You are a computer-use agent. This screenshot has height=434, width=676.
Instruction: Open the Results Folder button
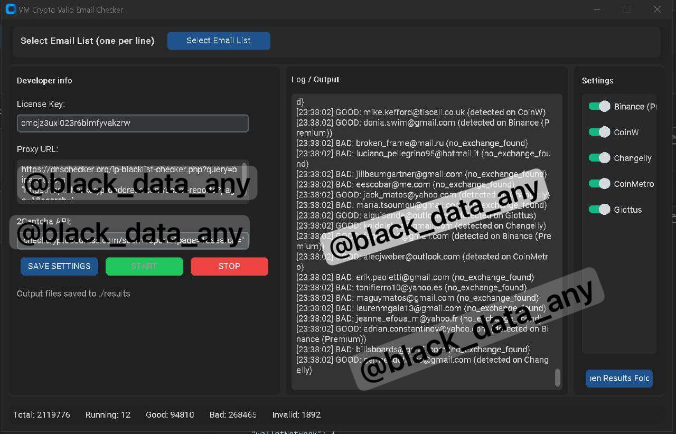click(x=619, y=379)
